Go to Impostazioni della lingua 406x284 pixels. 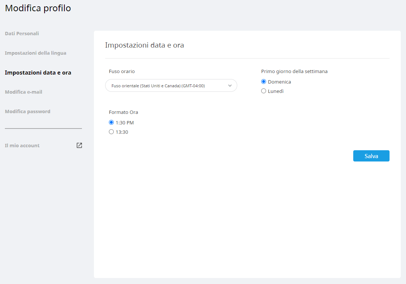pyautogui.click(x=36, y=53)
